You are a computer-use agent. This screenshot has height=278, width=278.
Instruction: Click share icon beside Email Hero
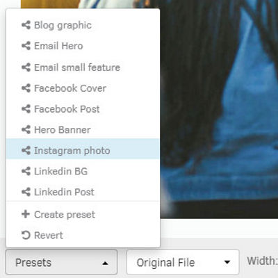click(26, 46)
